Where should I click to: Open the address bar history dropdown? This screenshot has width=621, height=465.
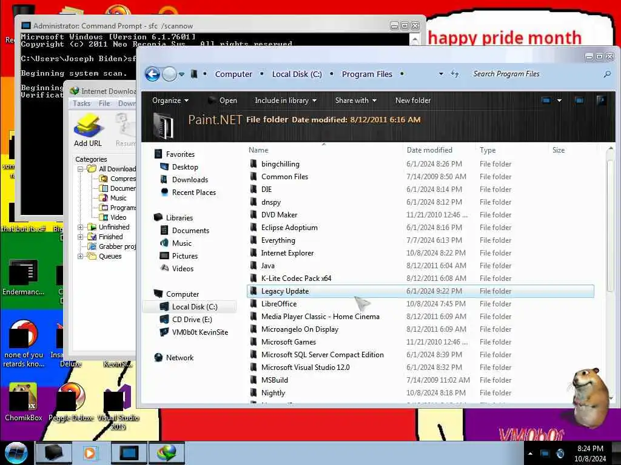[x=441, y=74]
